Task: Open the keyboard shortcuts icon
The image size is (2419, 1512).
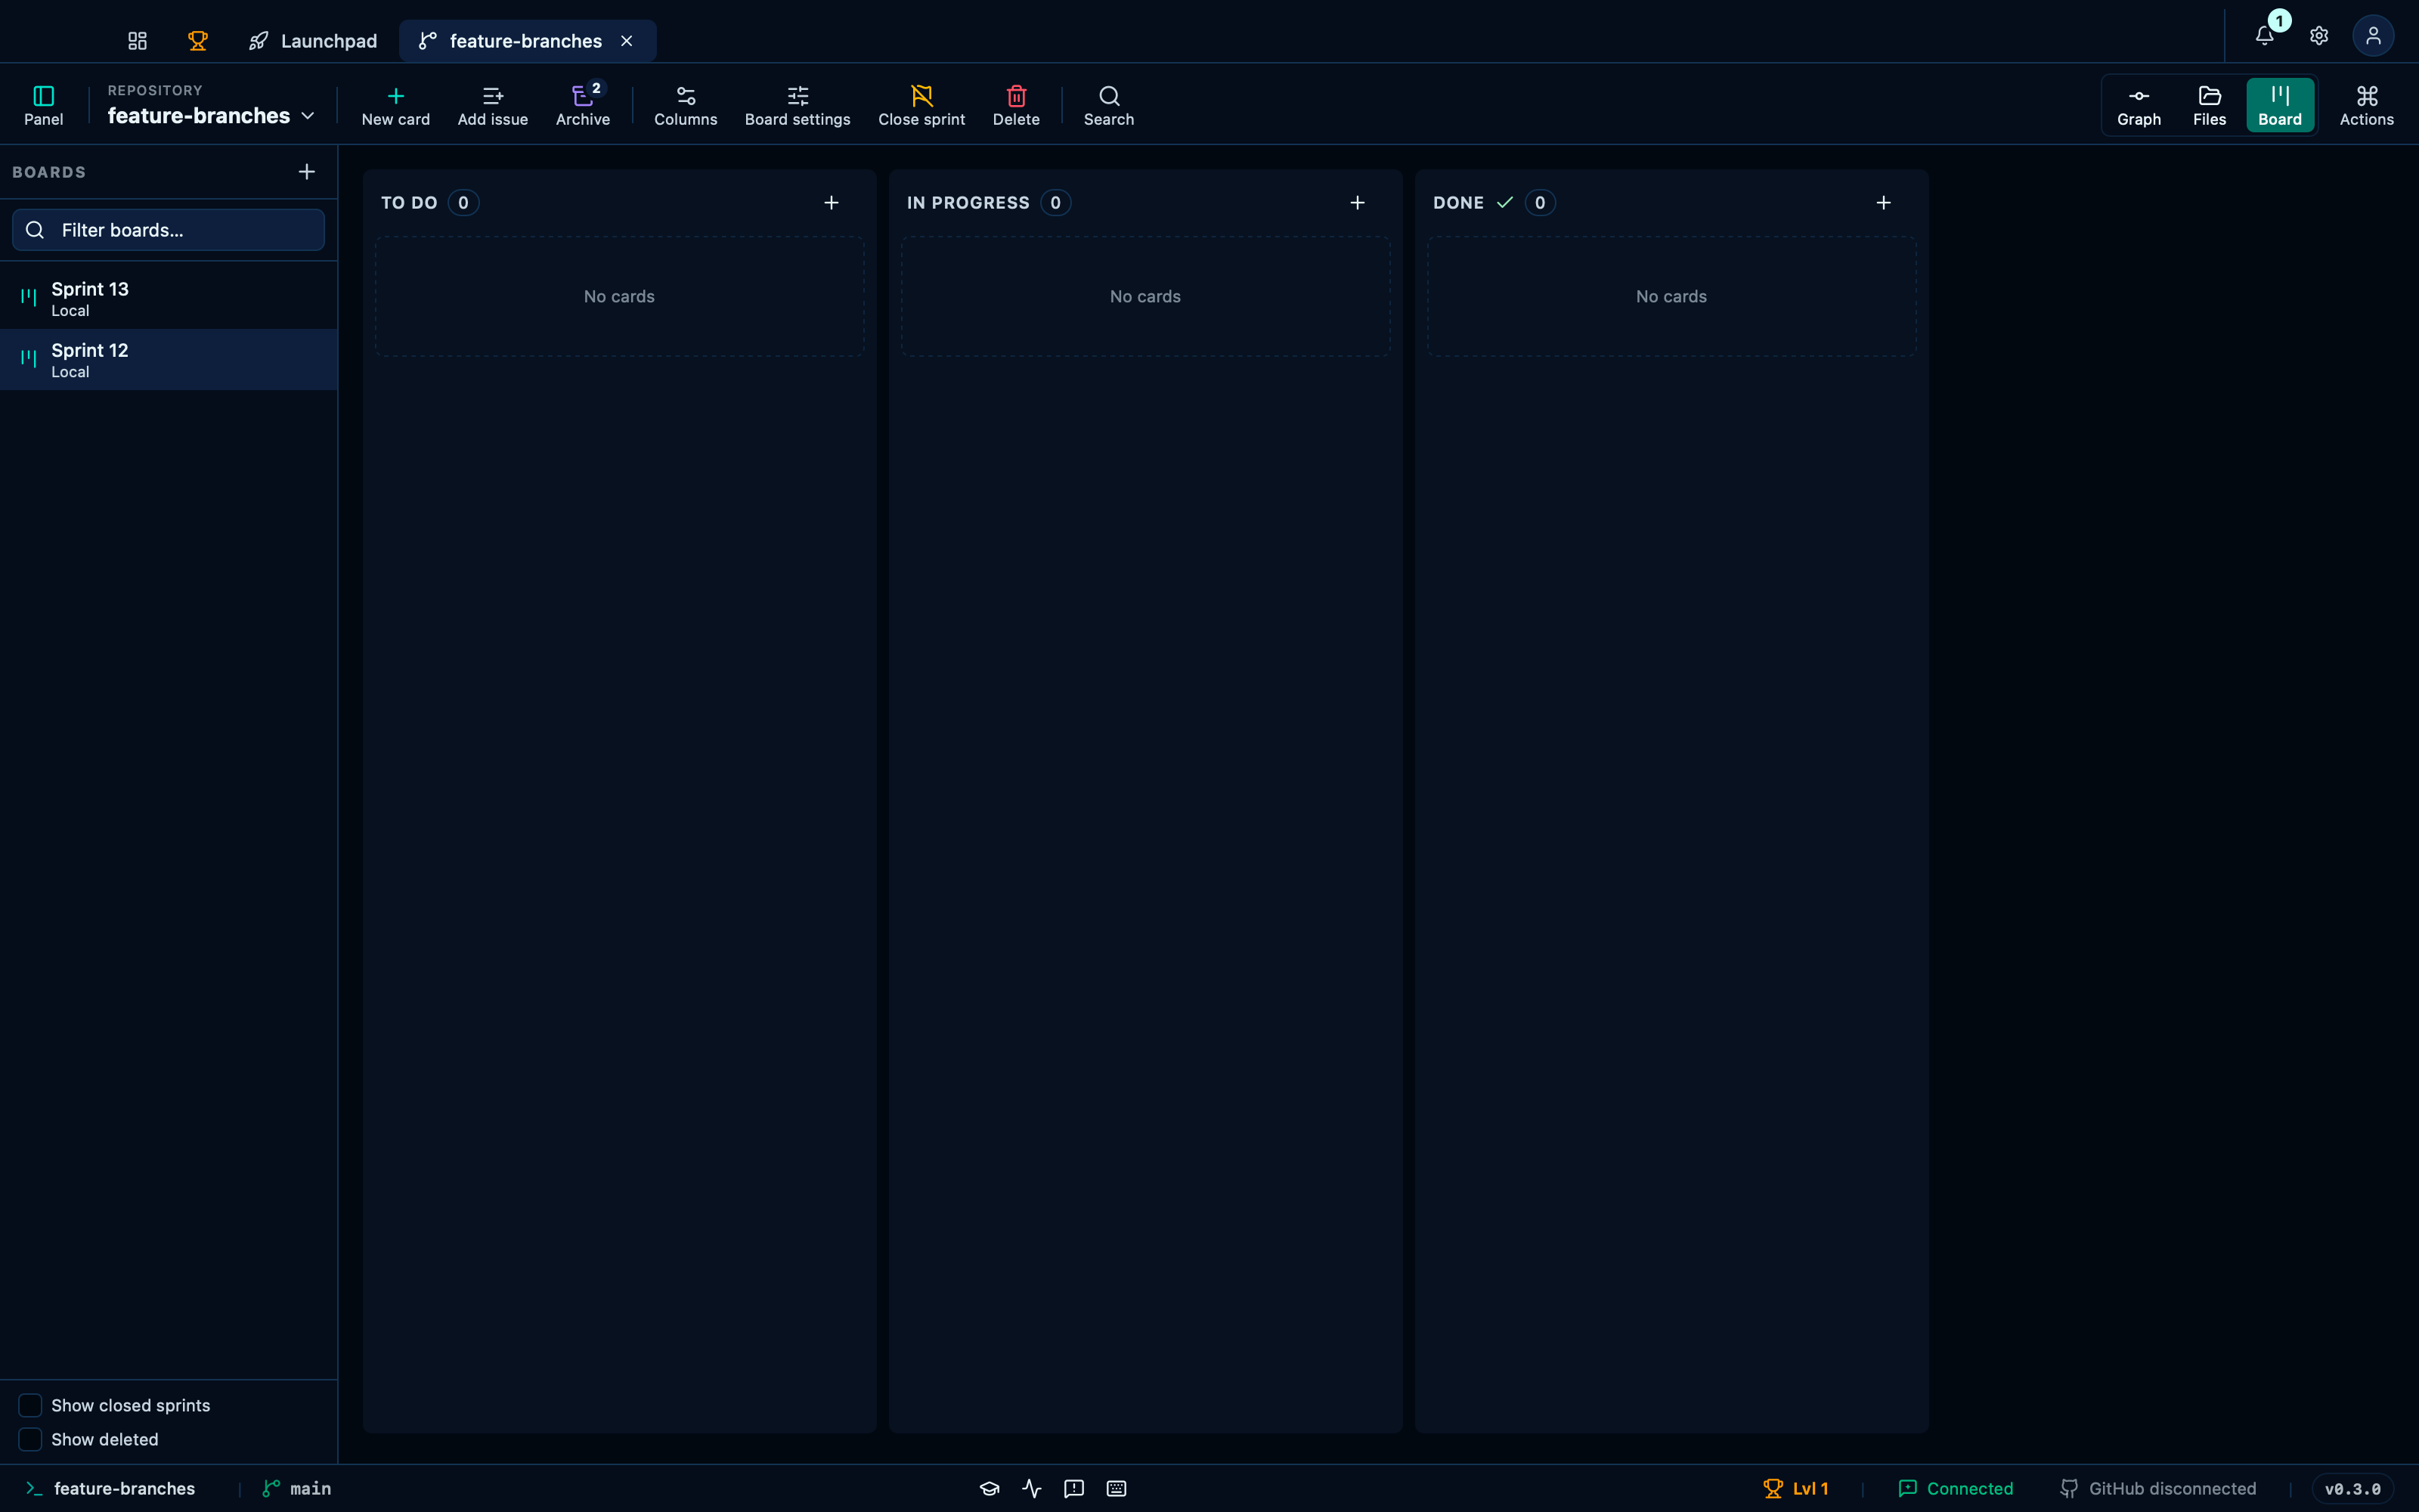Action: 1117,1489
